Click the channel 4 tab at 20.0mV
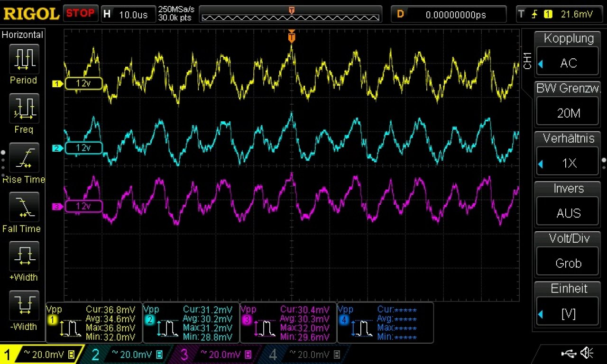Screen dimensions: 607x364 [x=305, y=355]
